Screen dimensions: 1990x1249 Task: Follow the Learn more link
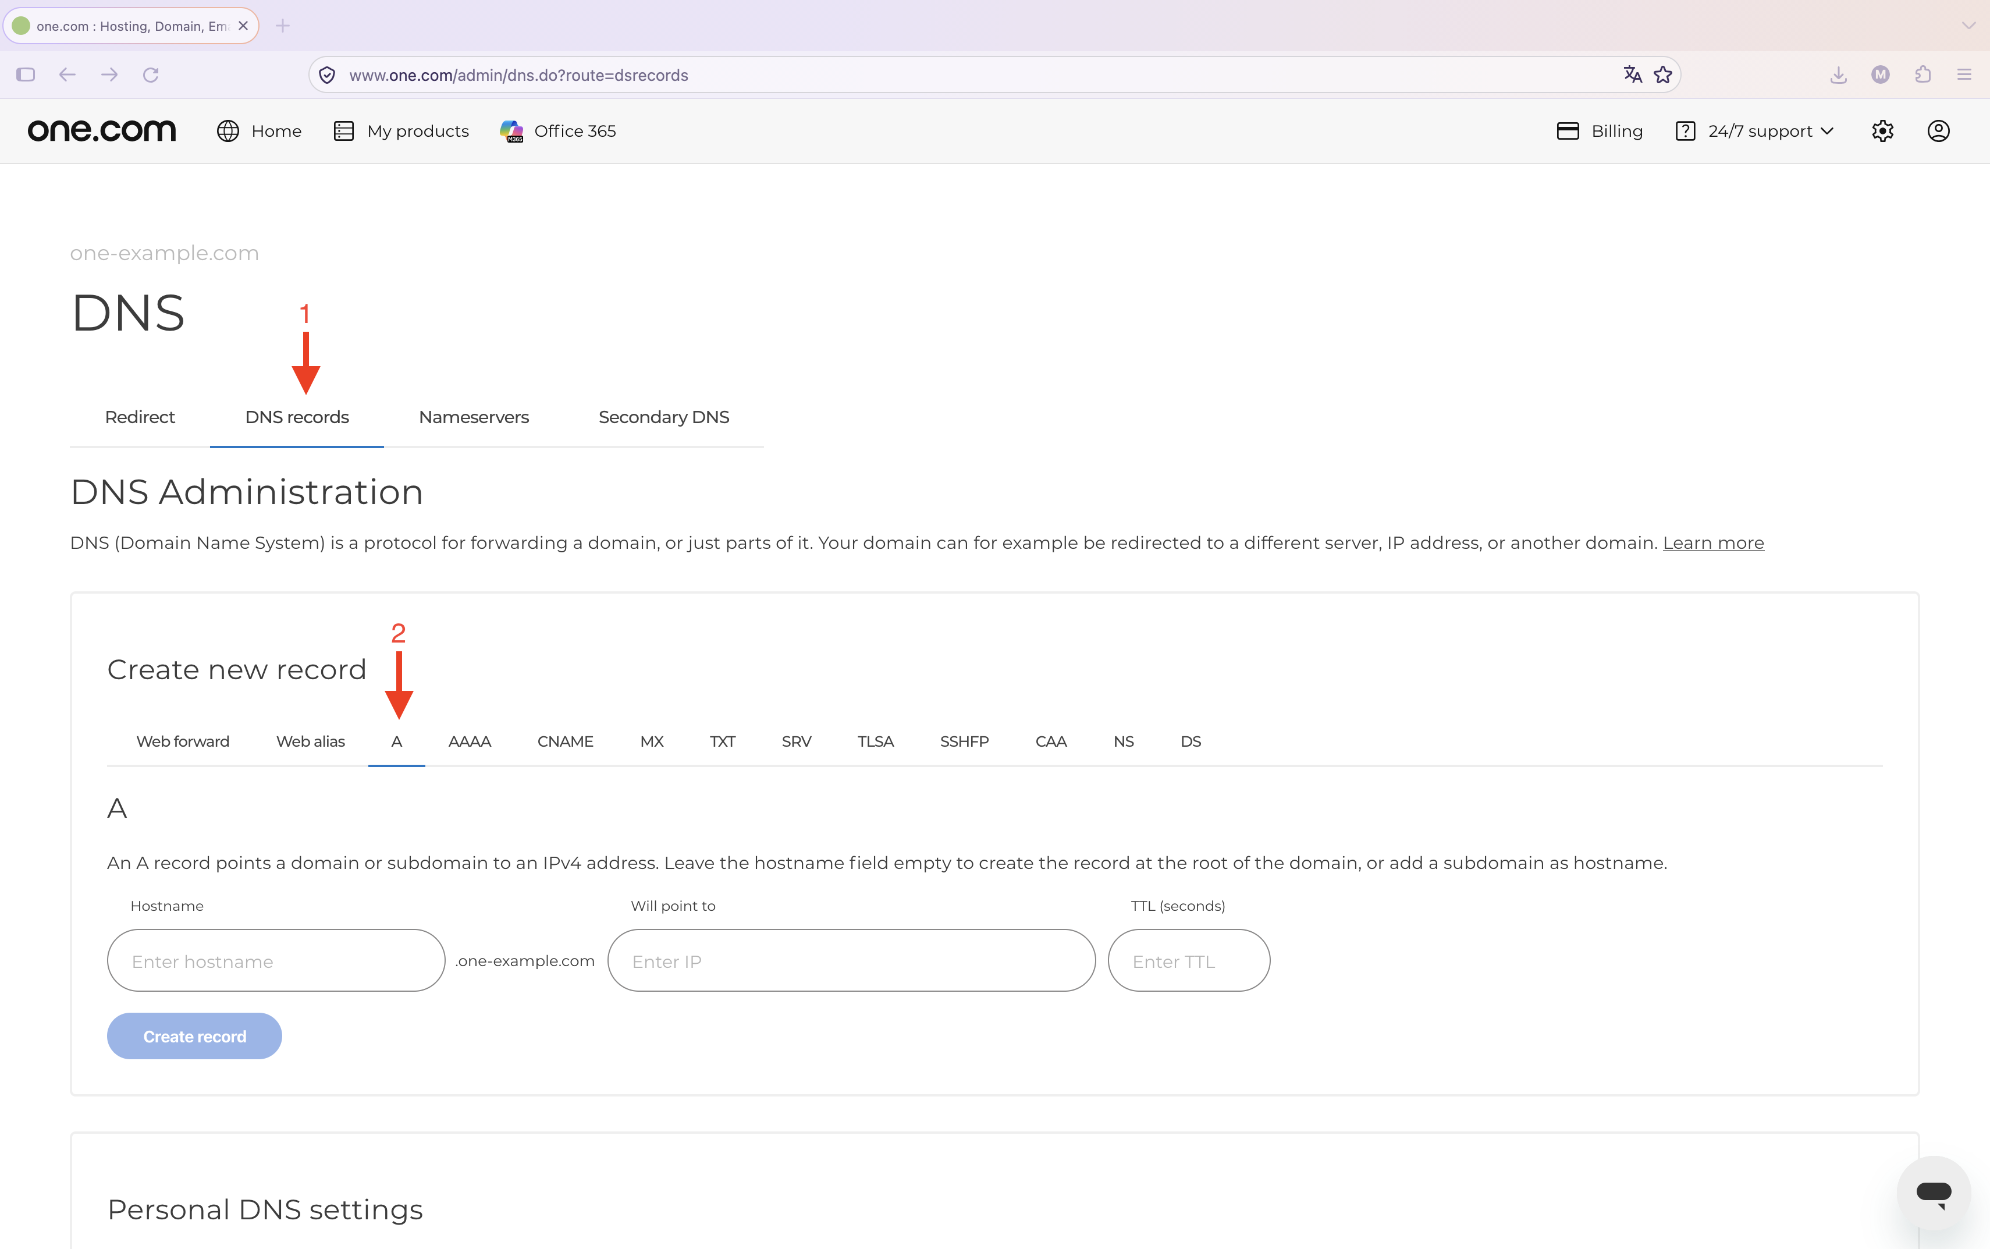(x=1714, y=542)
